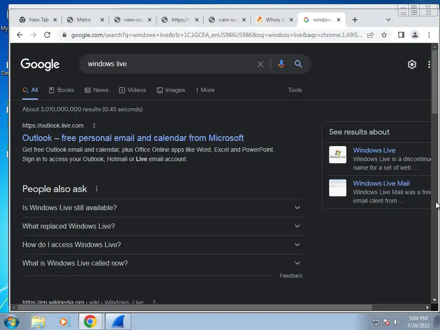This screenshot has width=440, height=330.
Task: Click the About 3,010,000,000 results text
Action: coord(82,109)
